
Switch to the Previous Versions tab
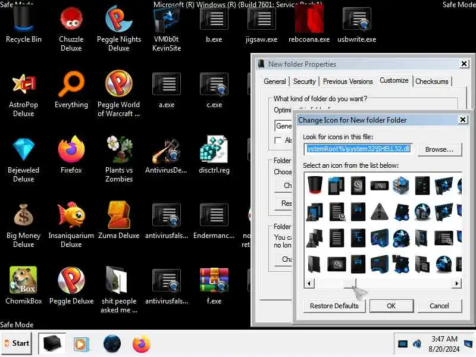[347, 82]
